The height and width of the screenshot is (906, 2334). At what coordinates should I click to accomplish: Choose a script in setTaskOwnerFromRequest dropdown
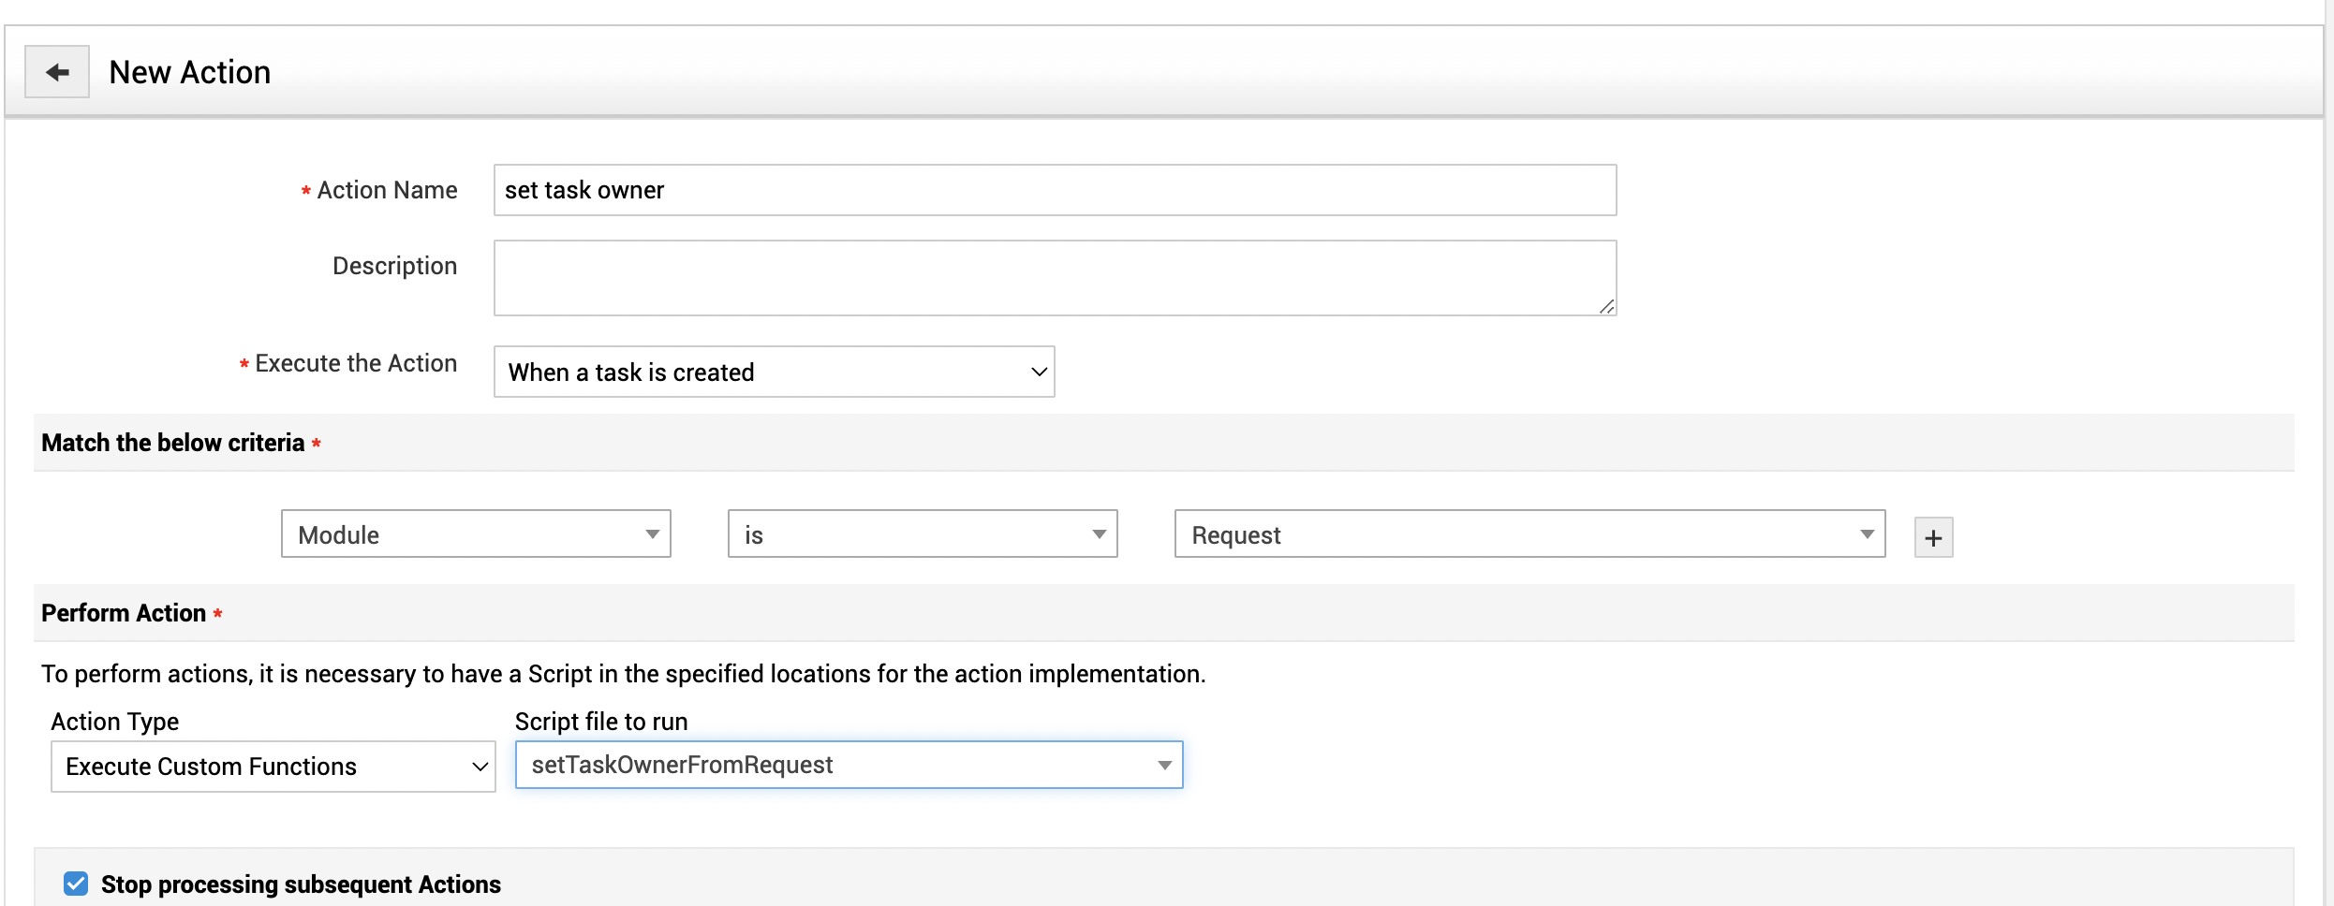click(849, 765)
